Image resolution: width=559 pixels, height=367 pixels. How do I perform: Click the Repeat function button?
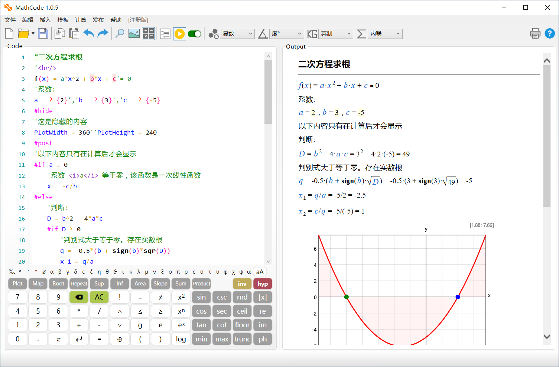[x=79, y=284]
